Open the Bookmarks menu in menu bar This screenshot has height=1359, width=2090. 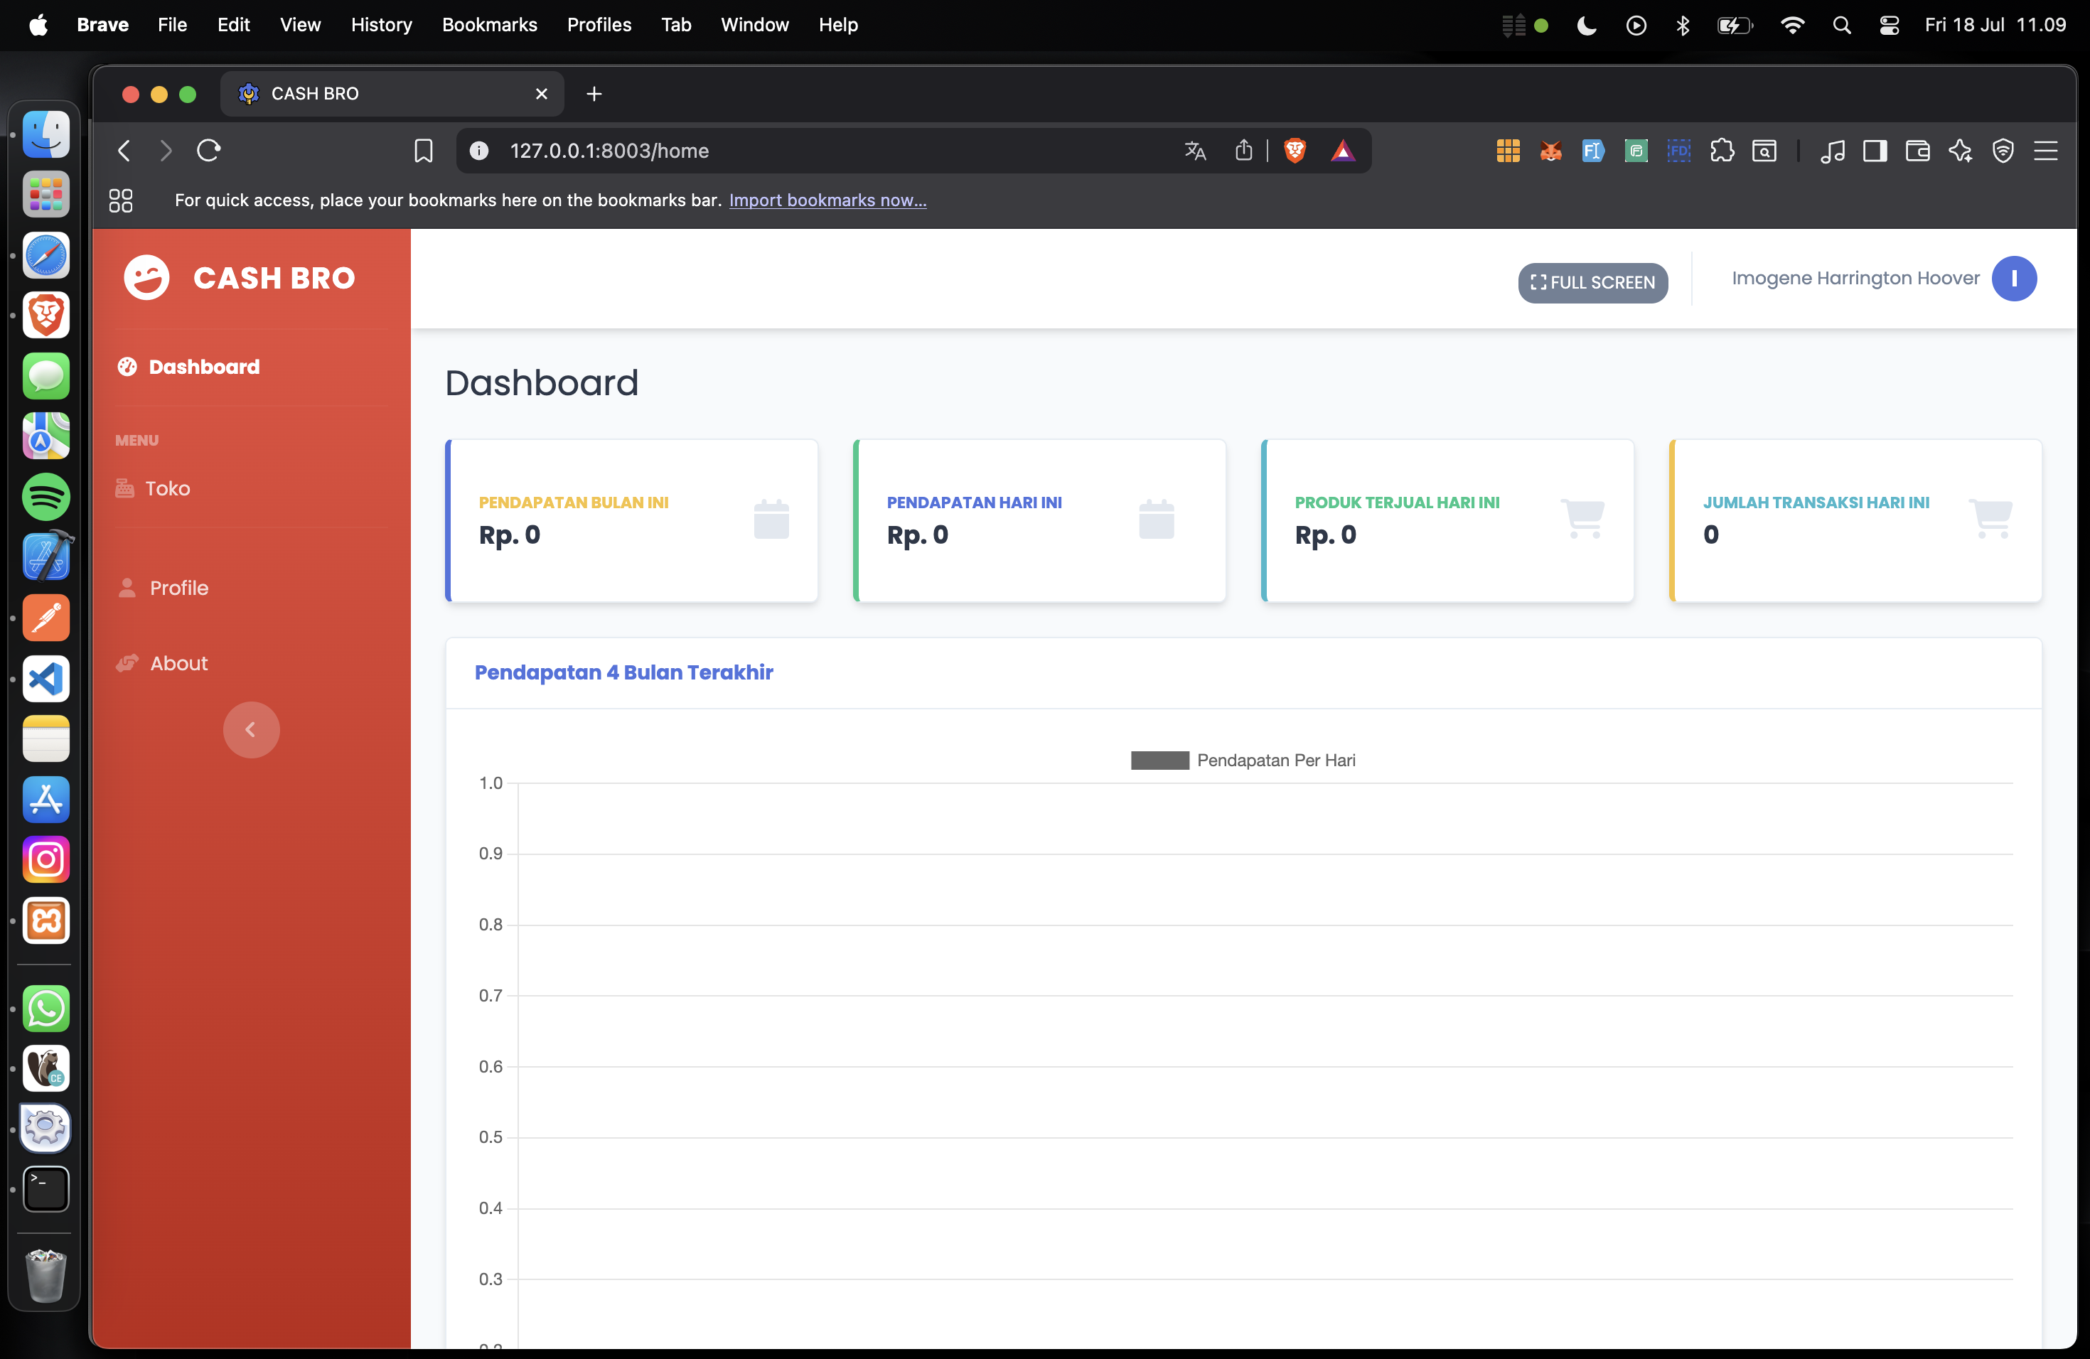click(489, 25)
